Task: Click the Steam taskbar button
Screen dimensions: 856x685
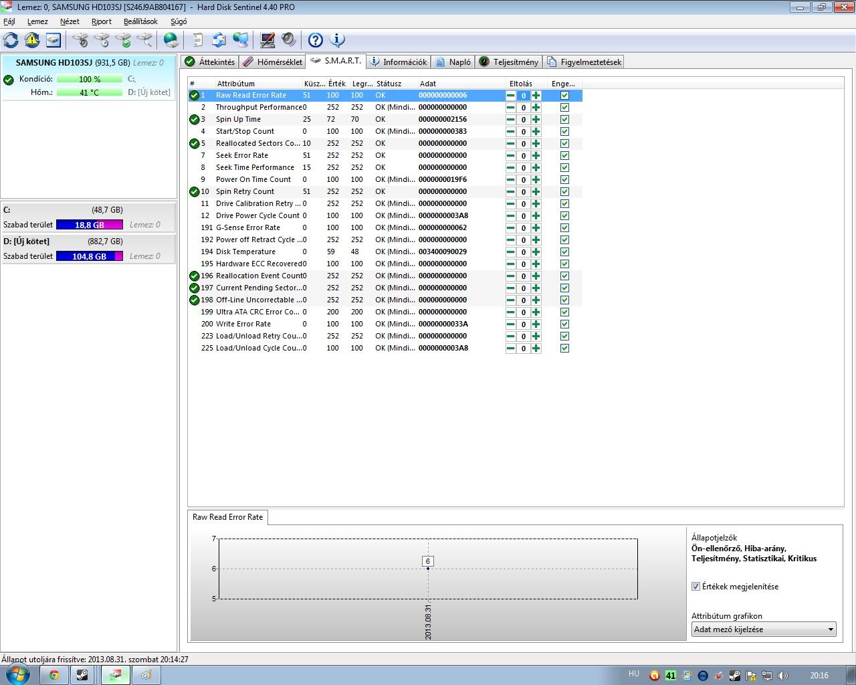Action: click(82, 675)
